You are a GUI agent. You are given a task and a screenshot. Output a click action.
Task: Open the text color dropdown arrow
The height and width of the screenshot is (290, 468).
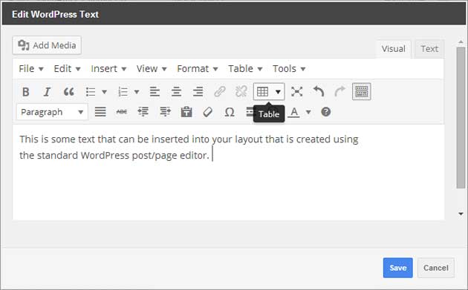pos(308,112)
